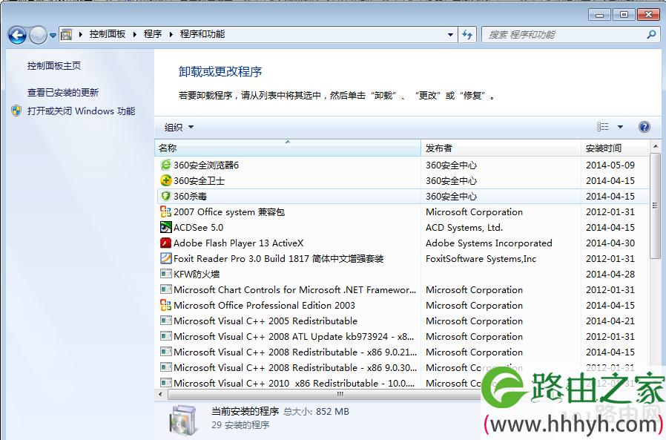Click the Visual C++ 2005 Redistributable icon
Viewport: 666px width, 440px height.
(x=165, y=321)
